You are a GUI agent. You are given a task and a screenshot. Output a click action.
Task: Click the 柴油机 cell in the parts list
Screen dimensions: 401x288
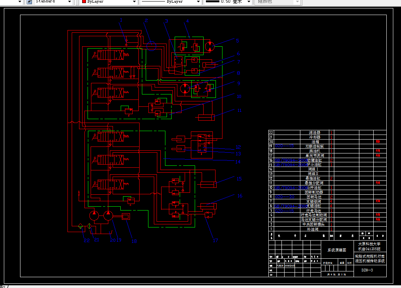tap(315, 151)
